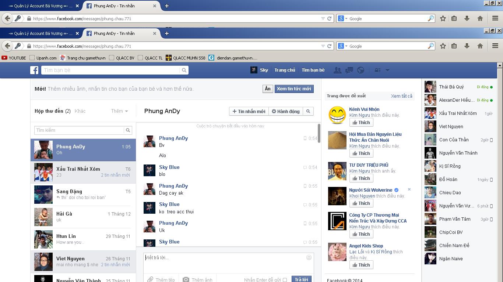Click the front window's key icon beside the back button
This screenshot has height=282, width=503.
coord(18,46)
